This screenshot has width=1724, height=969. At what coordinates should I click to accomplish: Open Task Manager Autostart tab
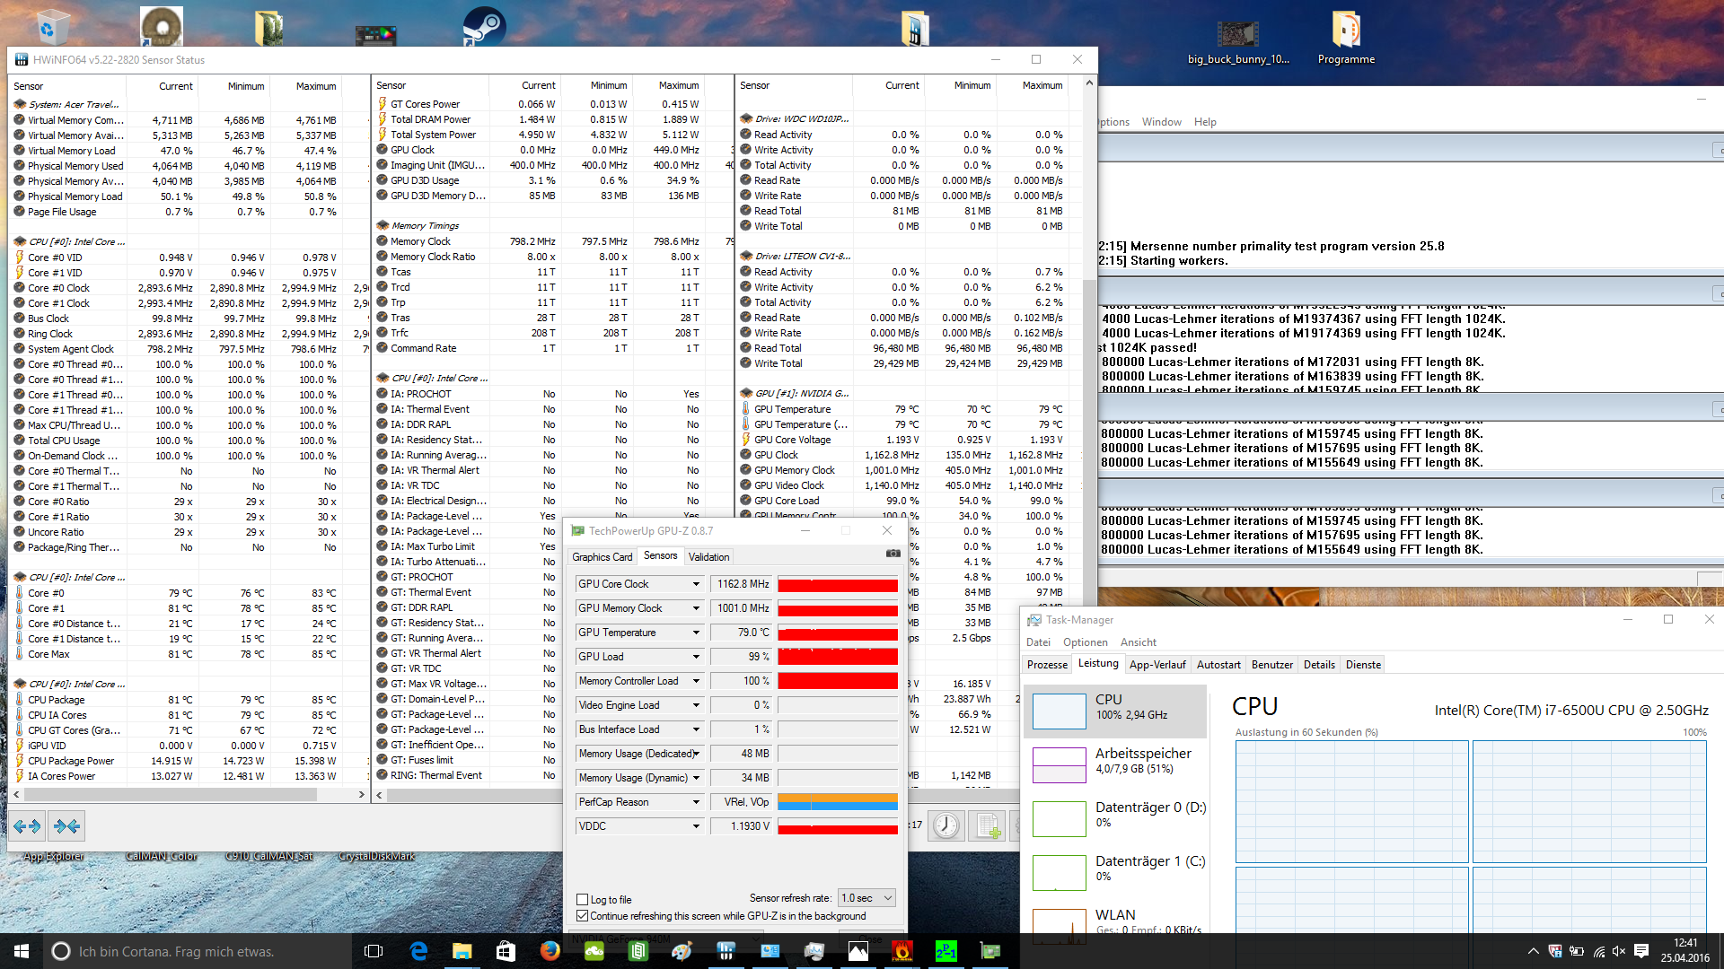click(x=1218, y=665)
